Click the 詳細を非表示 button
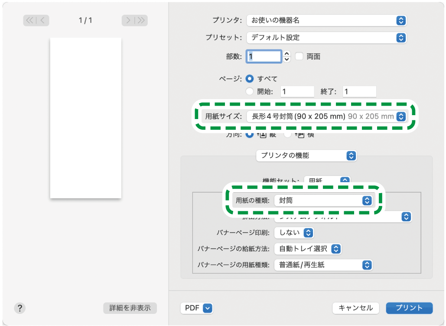 point(129,308)
